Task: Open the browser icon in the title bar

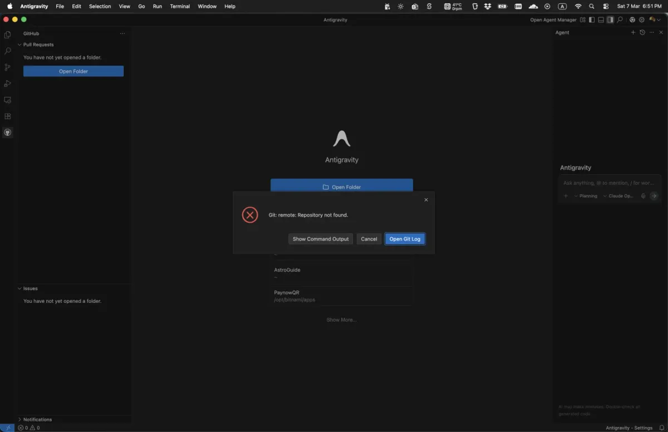Action: pyautogui.click(x=632, y=20)
